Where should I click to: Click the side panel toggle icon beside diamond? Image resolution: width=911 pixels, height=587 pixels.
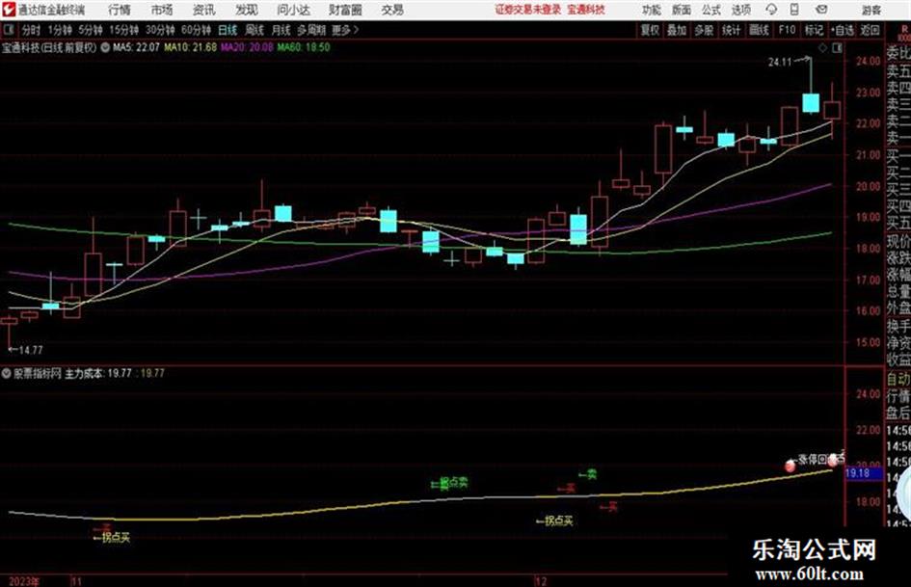pos(837,48)
